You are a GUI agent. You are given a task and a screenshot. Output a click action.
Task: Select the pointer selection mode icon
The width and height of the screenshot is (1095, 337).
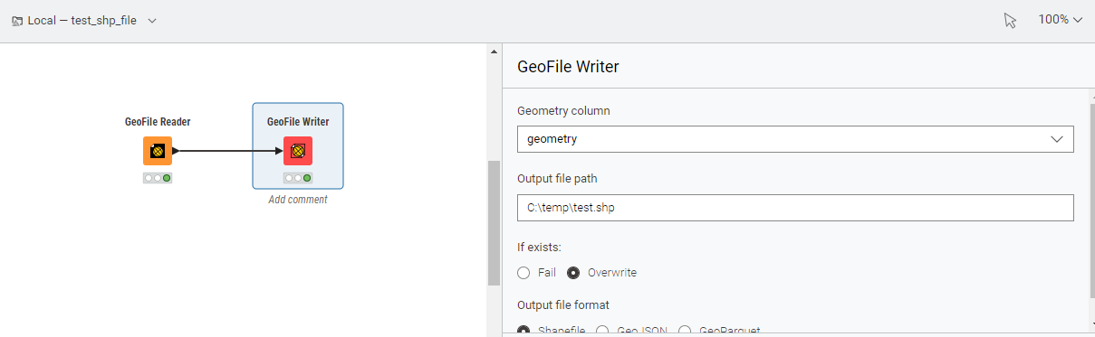point(1011,20)
